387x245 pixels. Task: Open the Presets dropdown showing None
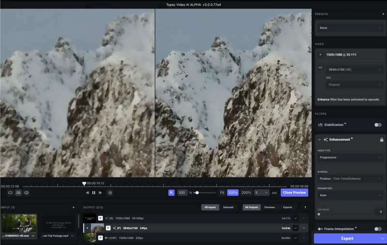point(350,28)
